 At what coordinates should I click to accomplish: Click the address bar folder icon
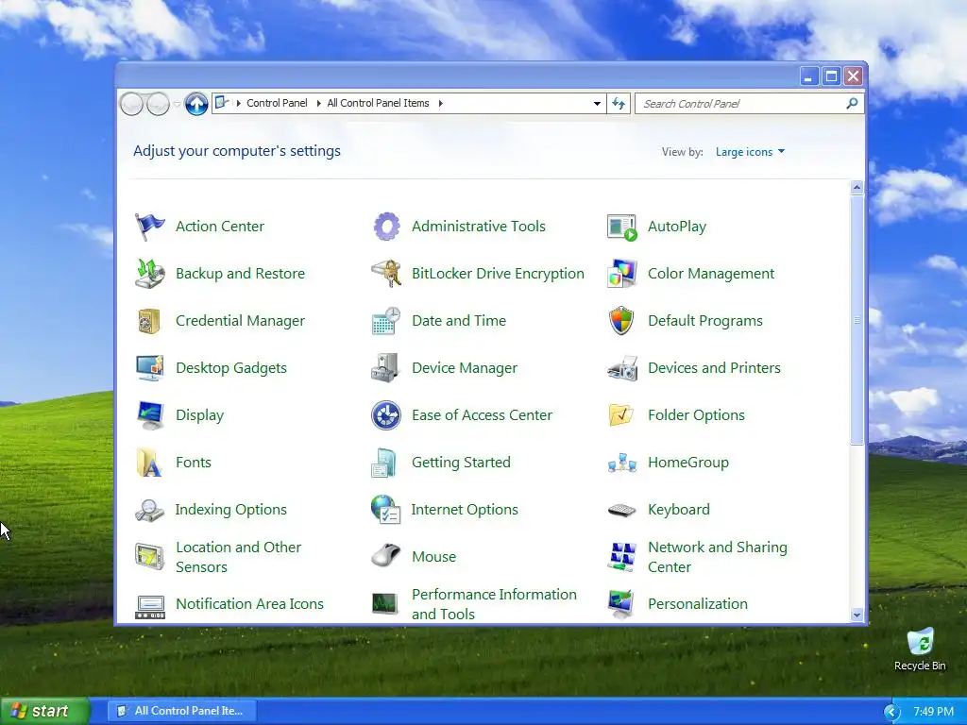(x=222, y=103)
